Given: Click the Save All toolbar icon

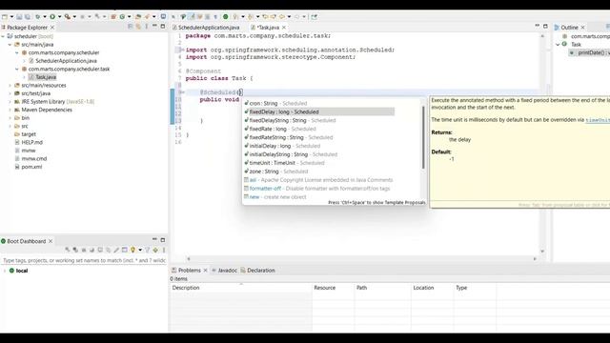Looking at the screenshot, I should 28,17.
